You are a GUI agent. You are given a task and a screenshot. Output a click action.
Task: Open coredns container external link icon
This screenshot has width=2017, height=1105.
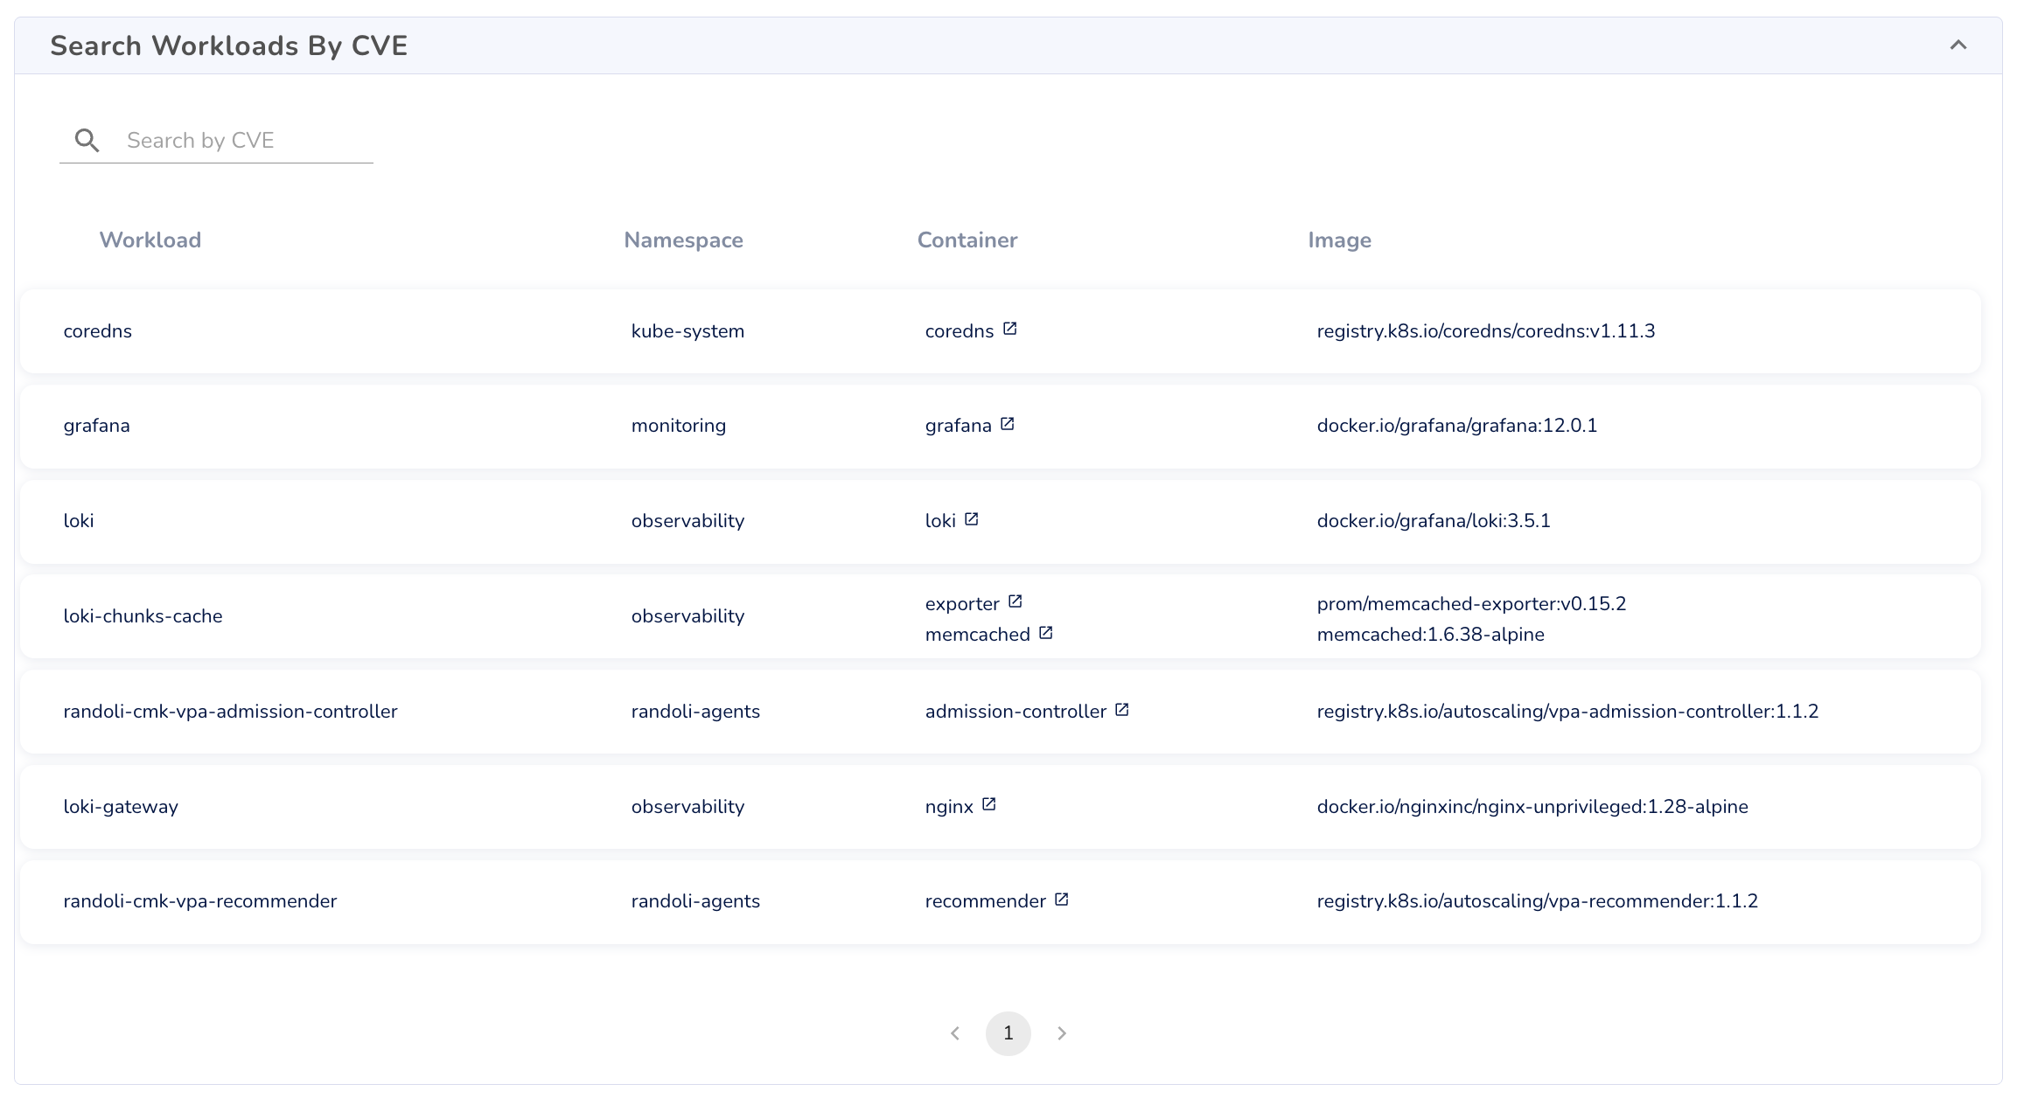click(x=1009, y=329)
